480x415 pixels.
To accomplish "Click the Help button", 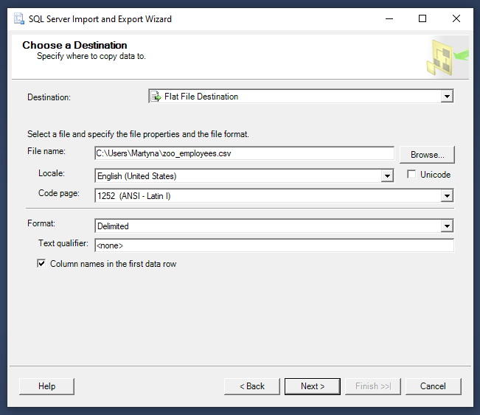I will [46, 386].
